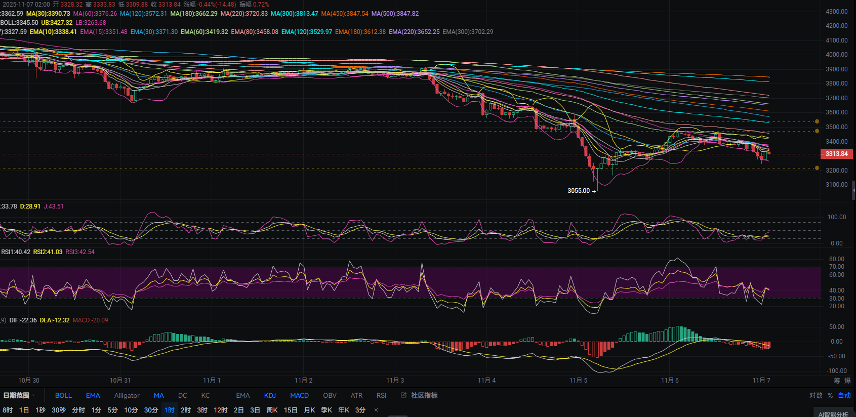Screen dimensions: 856x417
Task: Click the 筹 chip distribution icon
Action: (837, 381)
